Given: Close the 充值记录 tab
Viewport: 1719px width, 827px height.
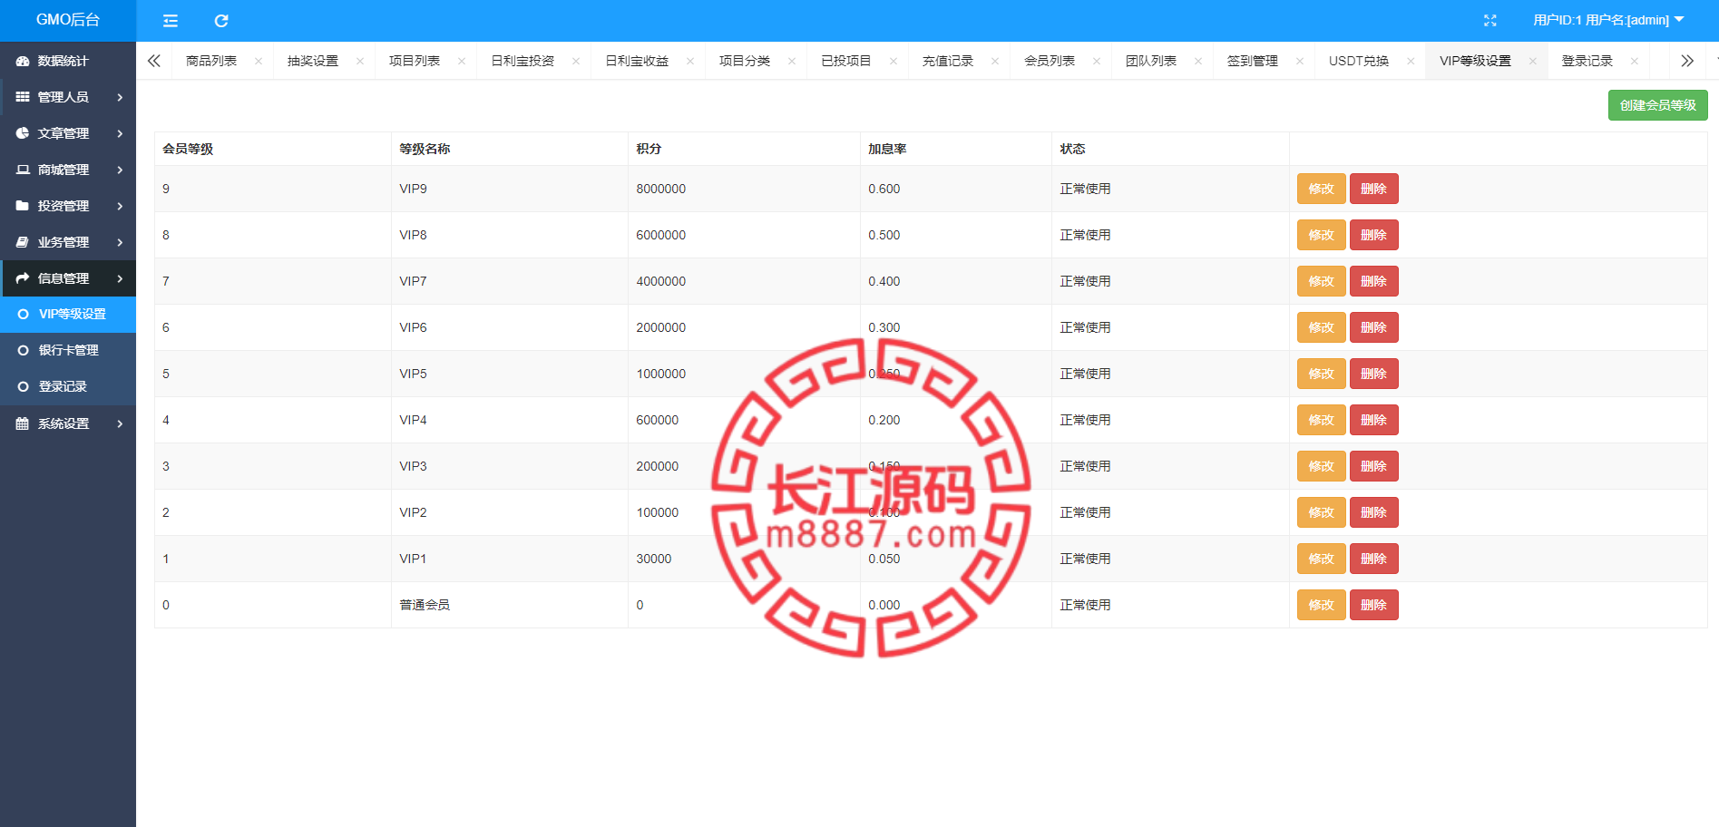Looking at the screenshot, I should [995, 61].
